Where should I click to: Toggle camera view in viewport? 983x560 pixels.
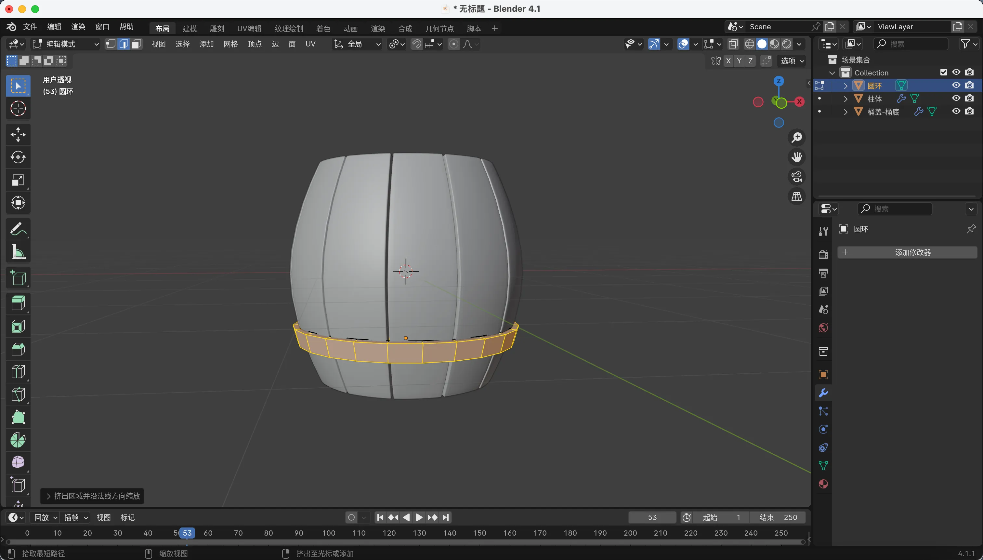796,177
